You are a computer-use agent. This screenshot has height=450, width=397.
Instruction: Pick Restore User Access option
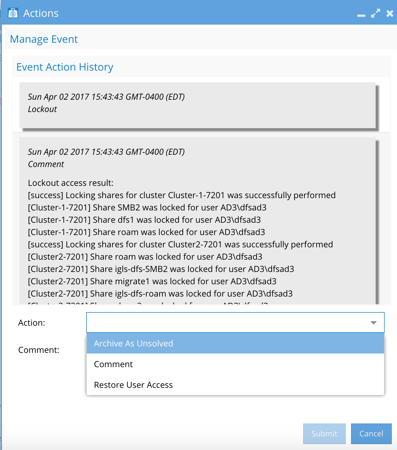click(x=235, y=385)
